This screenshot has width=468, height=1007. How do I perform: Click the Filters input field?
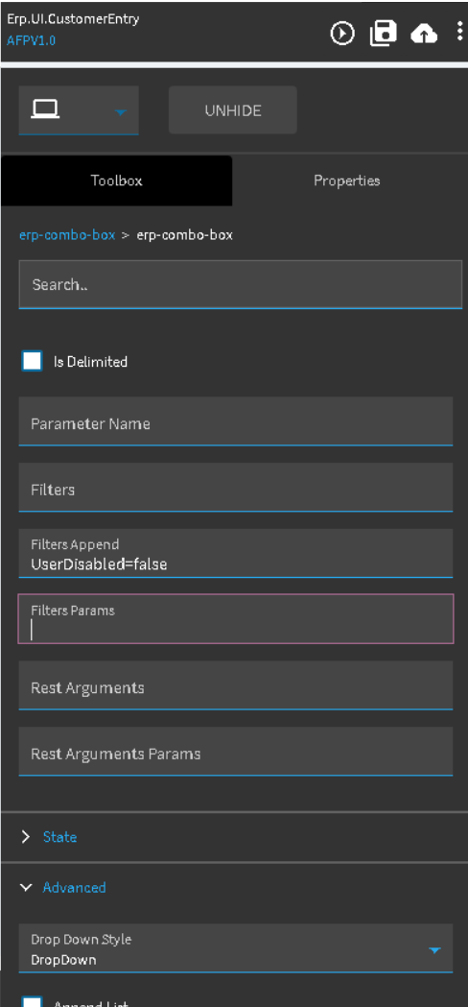click(236, 488)
